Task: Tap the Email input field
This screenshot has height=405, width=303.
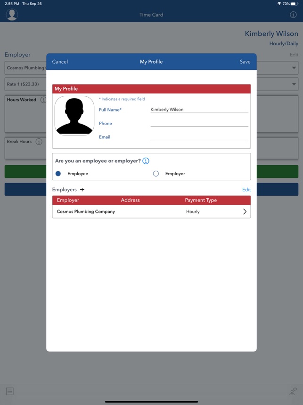Action: click(199, 137)
